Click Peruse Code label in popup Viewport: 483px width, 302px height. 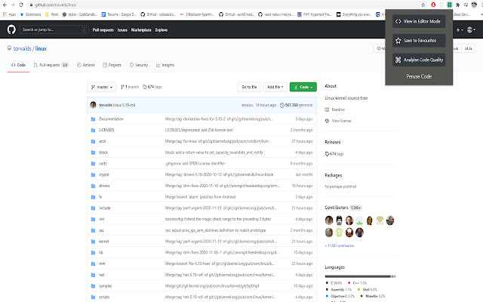coord(419,76)
